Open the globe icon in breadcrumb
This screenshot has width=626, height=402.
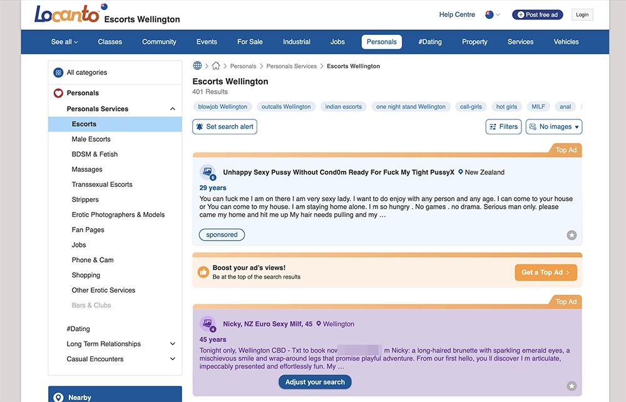[198, 66]
